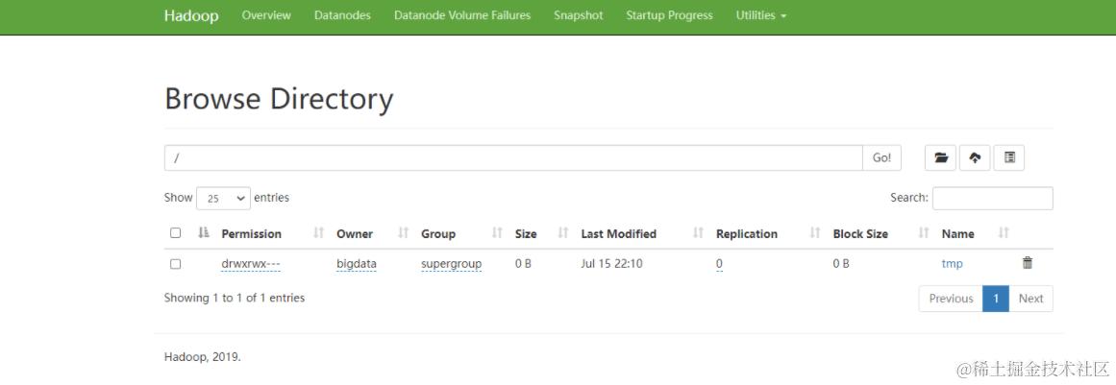
Task: Select page 1 in pagination
Action: (996, 299)
